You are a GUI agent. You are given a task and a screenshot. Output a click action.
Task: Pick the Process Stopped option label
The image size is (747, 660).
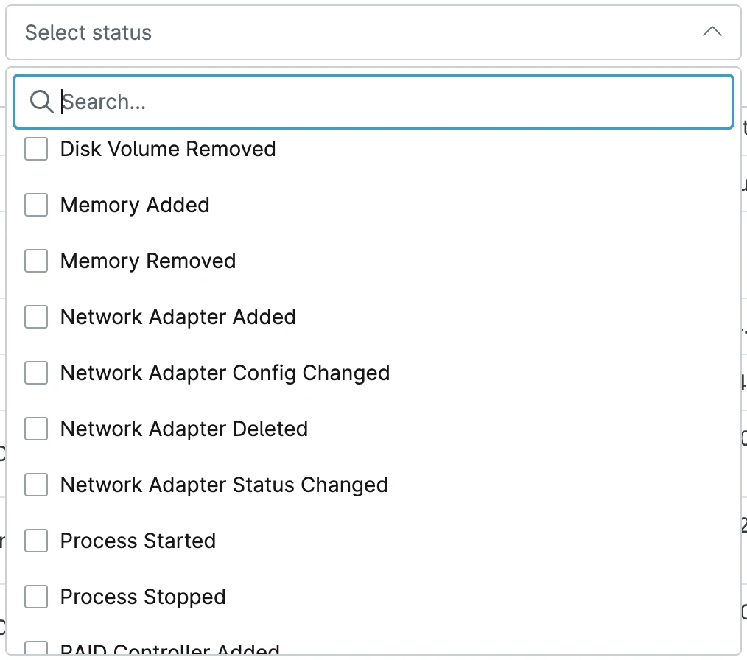(143, 597)
